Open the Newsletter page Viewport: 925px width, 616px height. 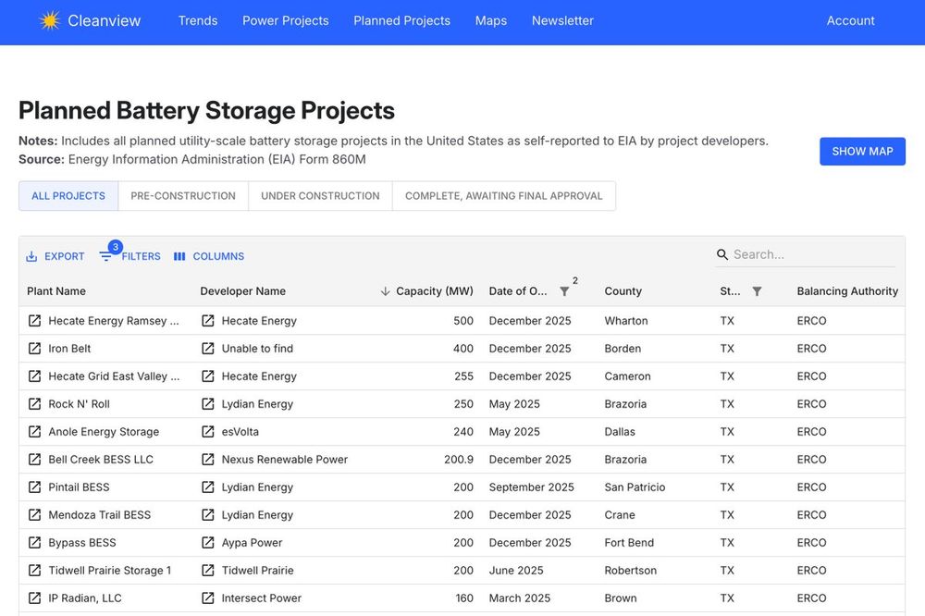pyautogui.click(x=562, y=20)
